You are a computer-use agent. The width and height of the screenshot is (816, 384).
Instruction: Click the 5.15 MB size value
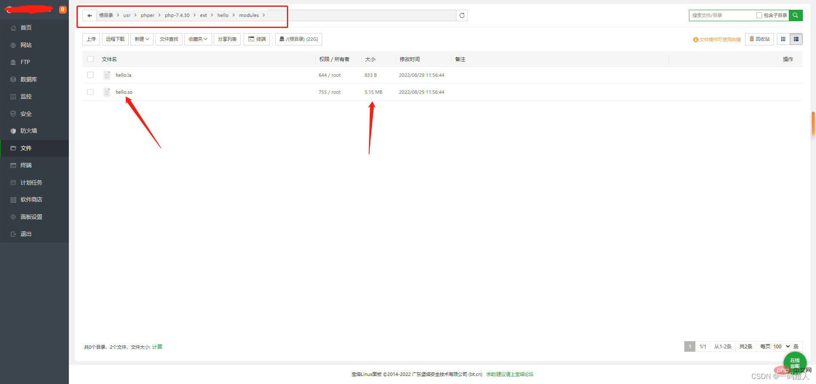click(373, 92)
